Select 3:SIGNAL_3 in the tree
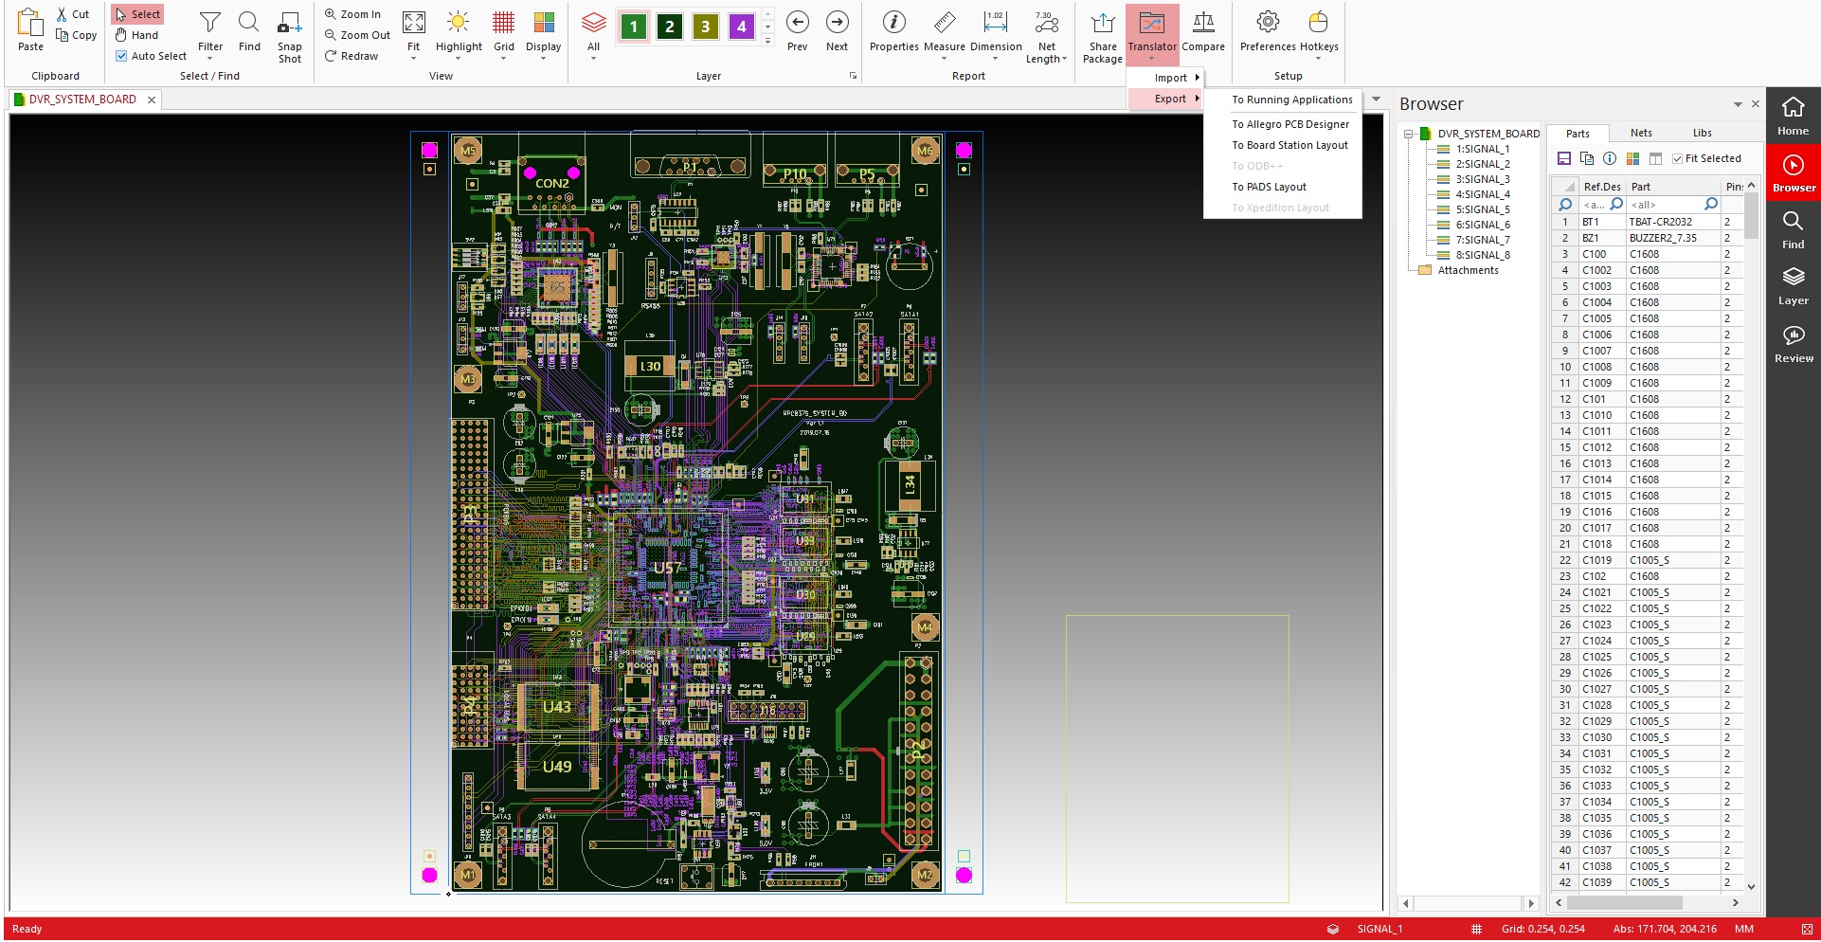 click(1482, 179)
